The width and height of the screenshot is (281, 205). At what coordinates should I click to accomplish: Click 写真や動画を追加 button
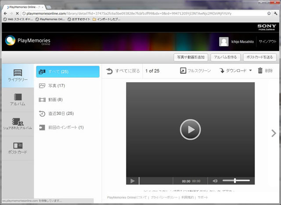(x=190, y=57)
